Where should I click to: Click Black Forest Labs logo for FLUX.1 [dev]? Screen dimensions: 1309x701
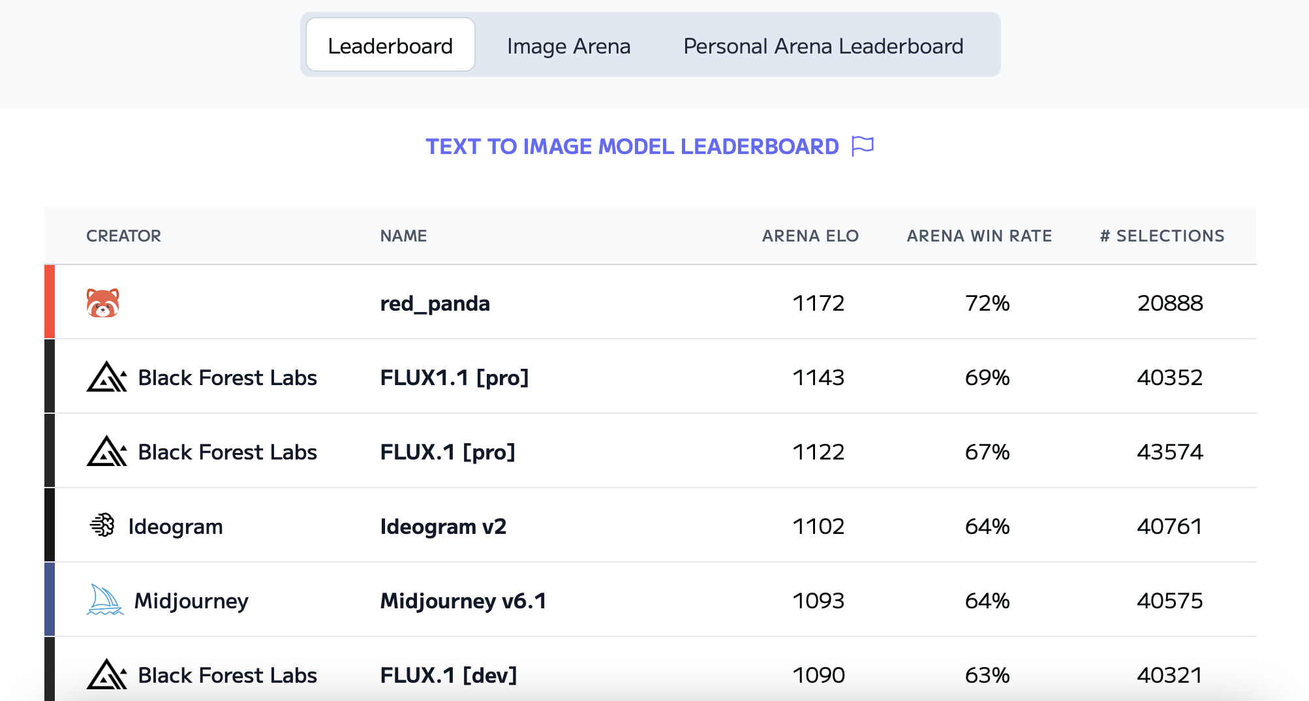(106, 674)
